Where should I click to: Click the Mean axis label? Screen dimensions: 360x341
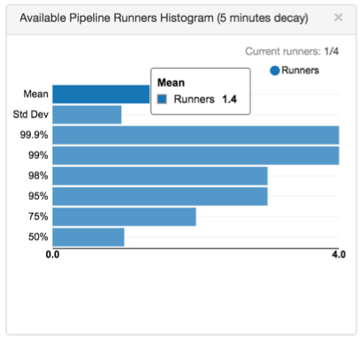pyautogui.click(x=35, y=95)
